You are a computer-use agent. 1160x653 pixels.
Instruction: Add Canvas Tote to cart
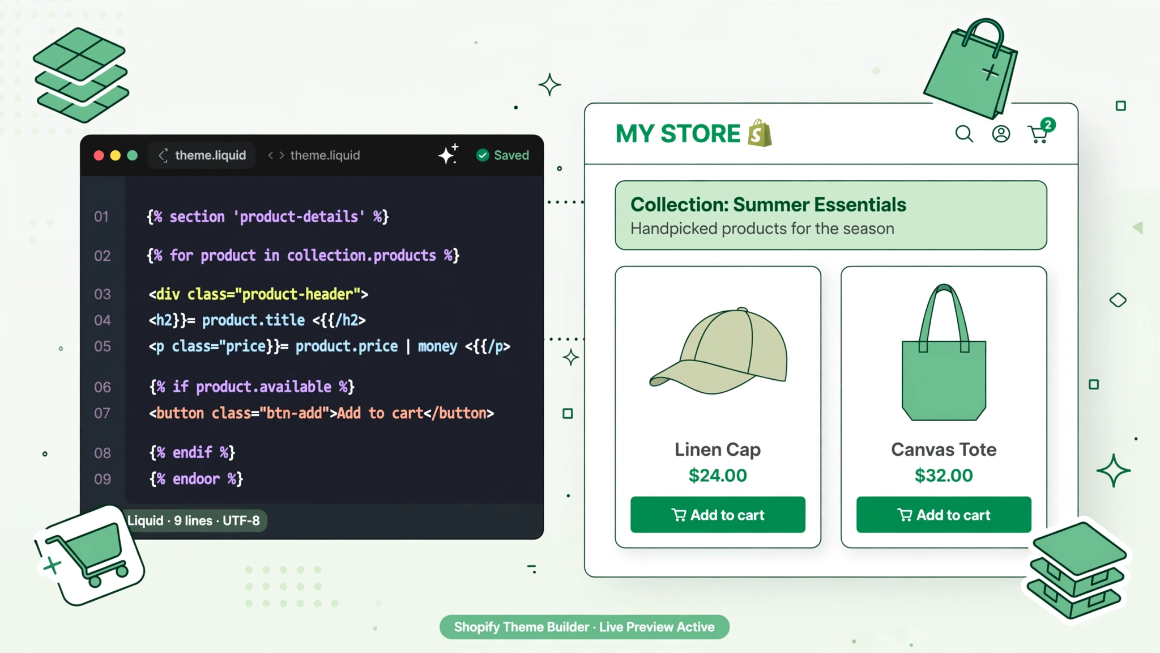(x=944, y=515)
